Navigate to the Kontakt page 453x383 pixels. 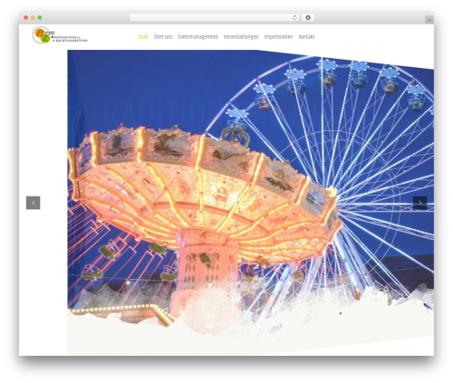click(306, 37)
